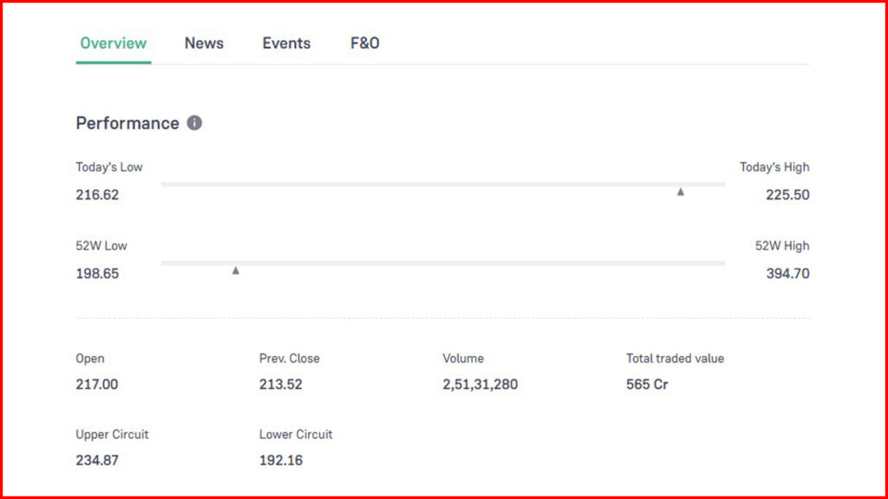This screenshot has width=888, height=499.
Task: Click the Performance heading
Action: (127, 123)
